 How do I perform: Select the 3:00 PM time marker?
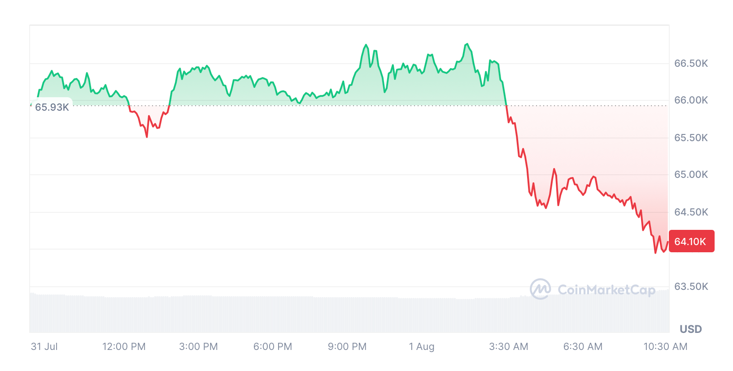pyautogui.click(x=198, y=346)
